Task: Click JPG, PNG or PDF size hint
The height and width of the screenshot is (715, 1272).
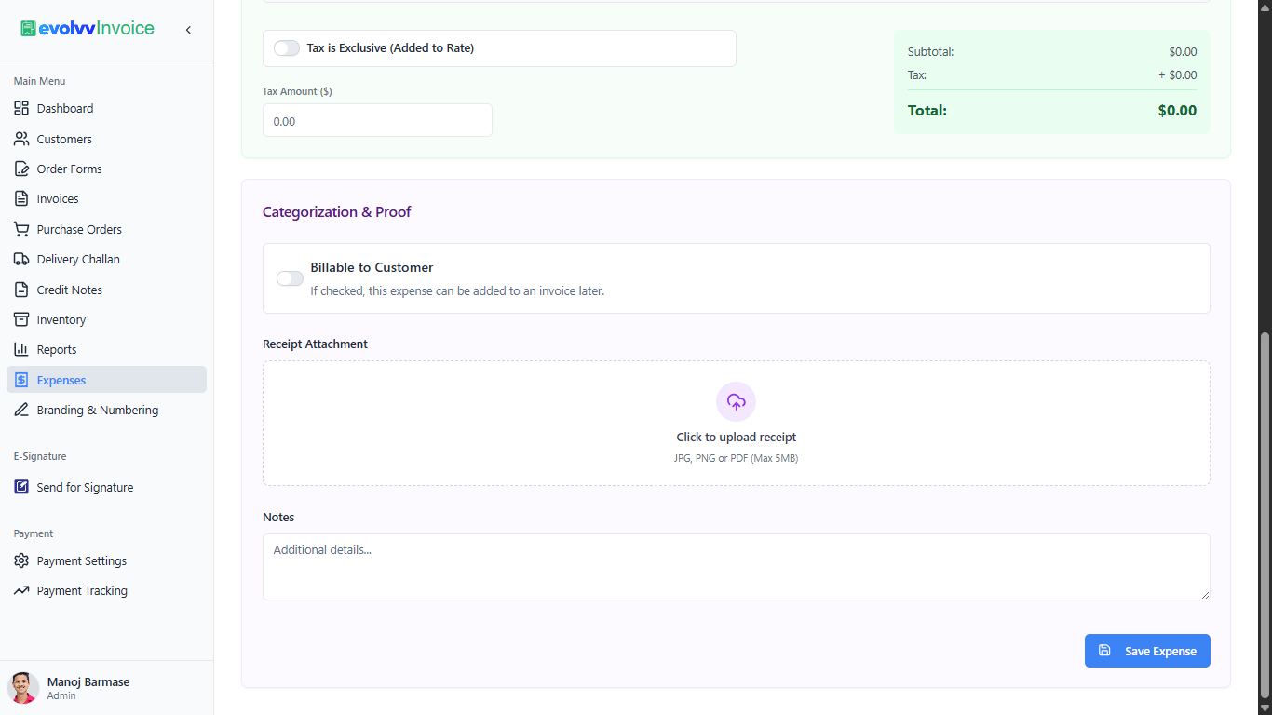Action: [736, 458]
